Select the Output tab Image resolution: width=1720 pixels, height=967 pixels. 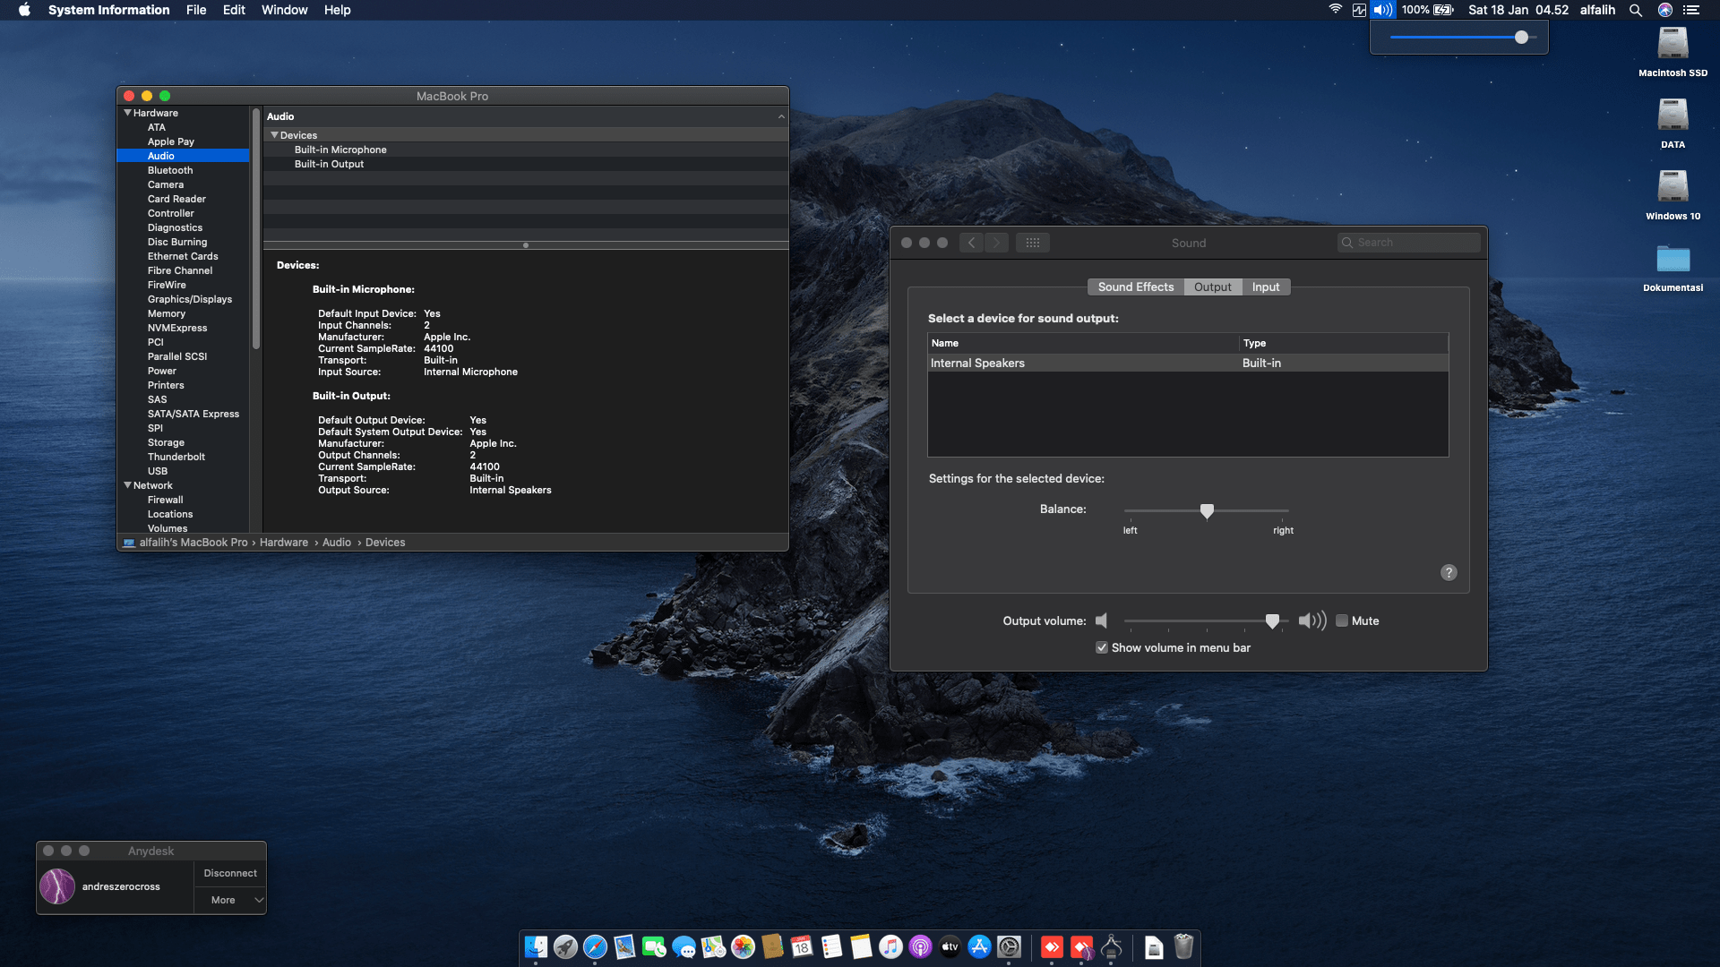coord(1212,287)
